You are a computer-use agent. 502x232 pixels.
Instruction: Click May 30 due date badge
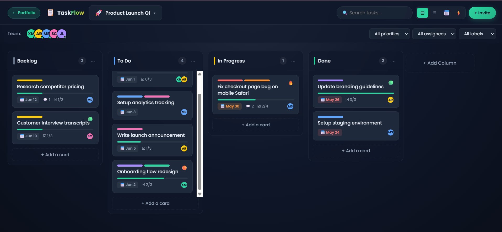[229, 106]
